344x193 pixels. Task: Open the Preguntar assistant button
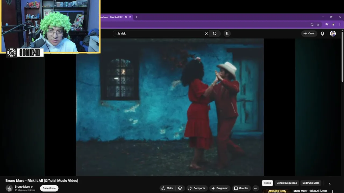pyautogui.click(x=220, y=188)
